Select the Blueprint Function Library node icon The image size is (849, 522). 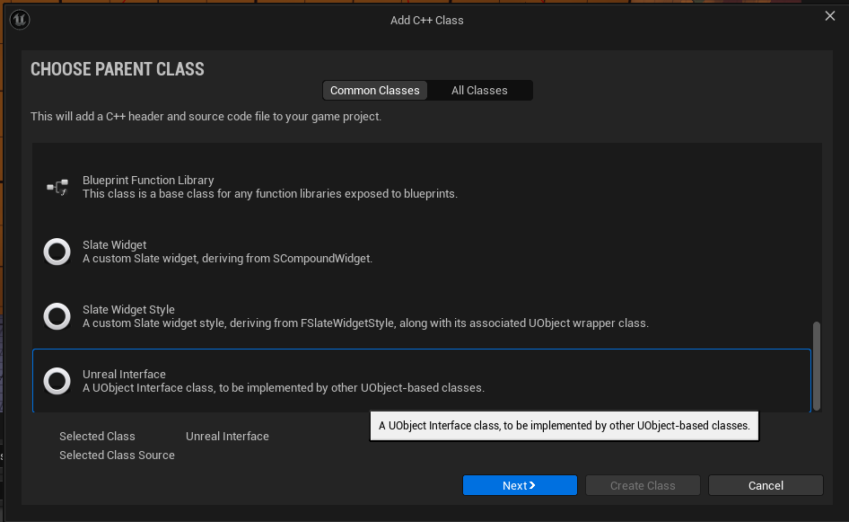(57, 187)
